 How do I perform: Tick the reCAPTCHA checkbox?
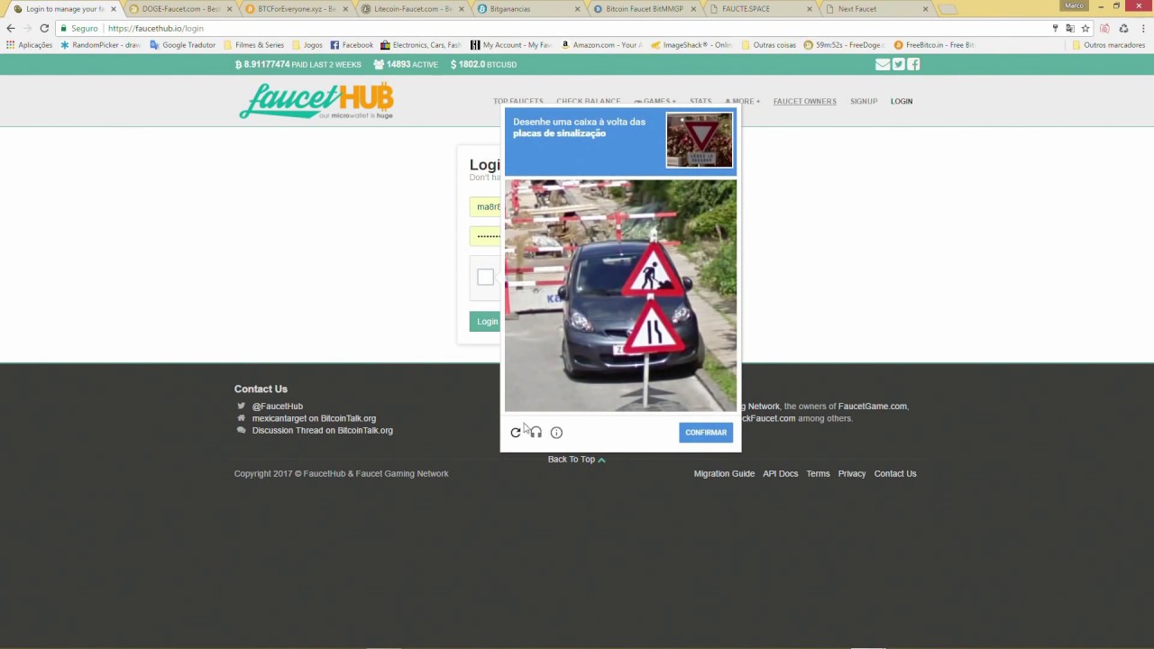[x=486, y=278]
